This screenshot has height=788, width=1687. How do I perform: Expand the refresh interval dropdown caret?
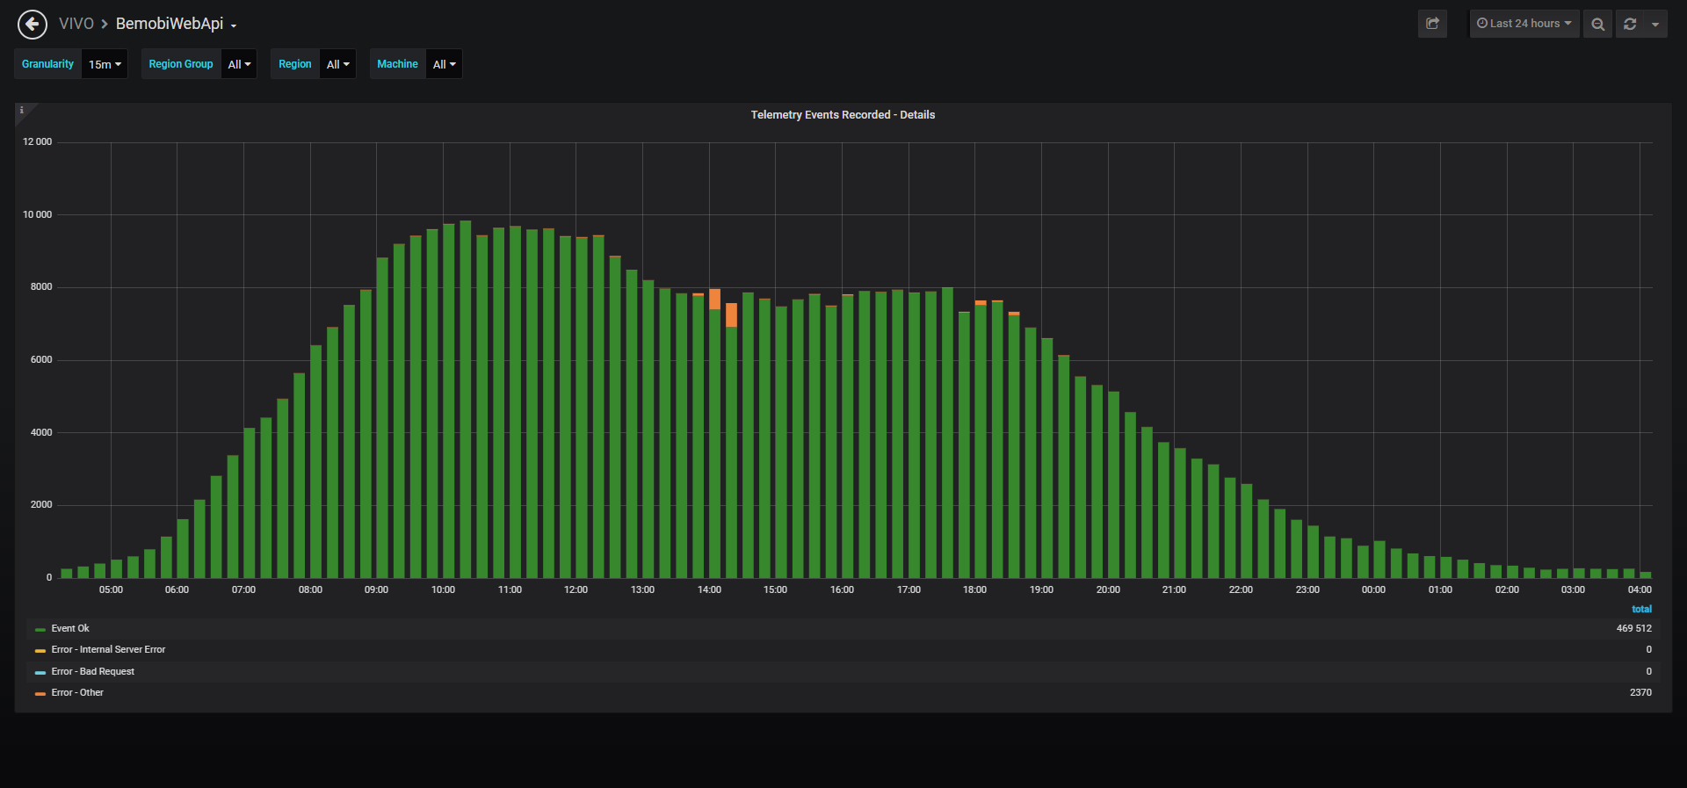point(1655,24)
